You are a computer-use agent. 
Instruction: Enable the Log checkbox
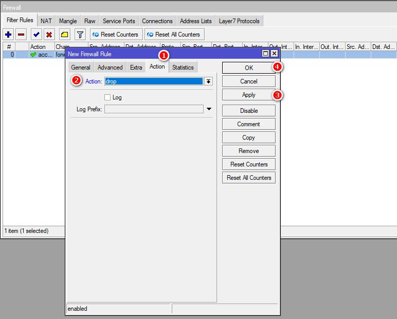coord(107,97)
